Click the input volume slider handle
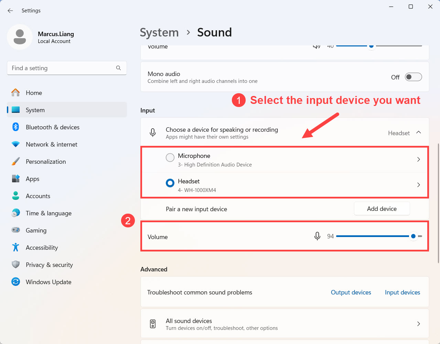 [x=413, y=236]
